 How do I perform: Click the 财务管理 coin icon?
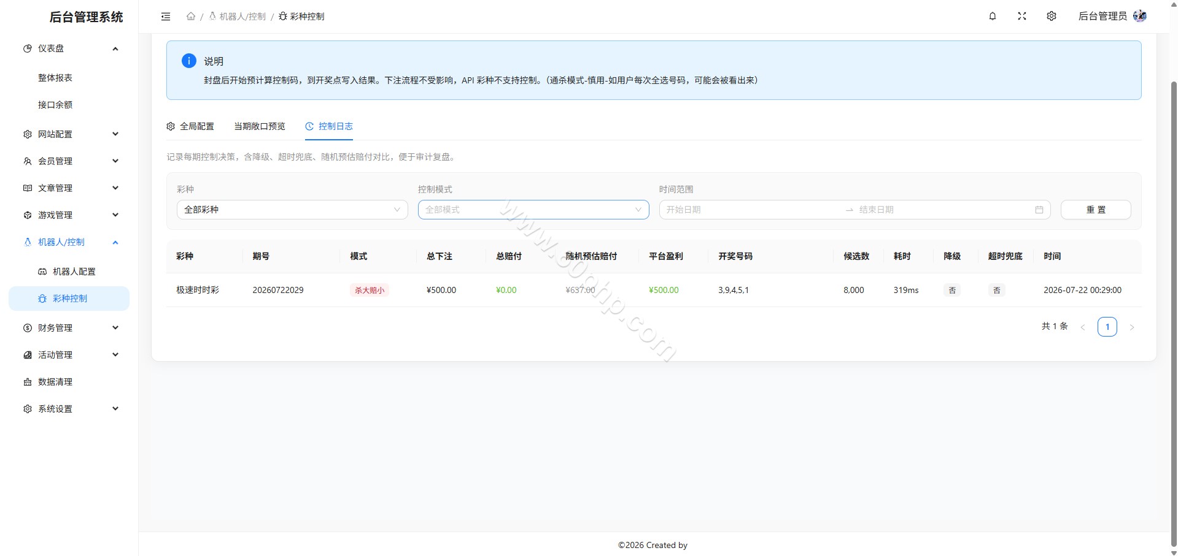(x=27, y=328)
